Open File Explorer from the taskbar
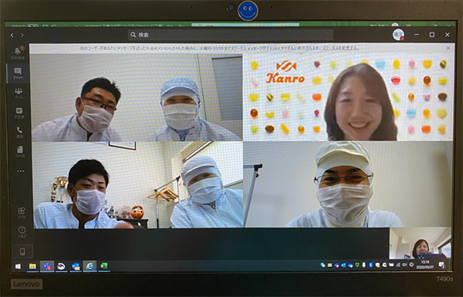The height and width of the screenshot is (297, 463). pyautogui.click(x=32, y=266)
